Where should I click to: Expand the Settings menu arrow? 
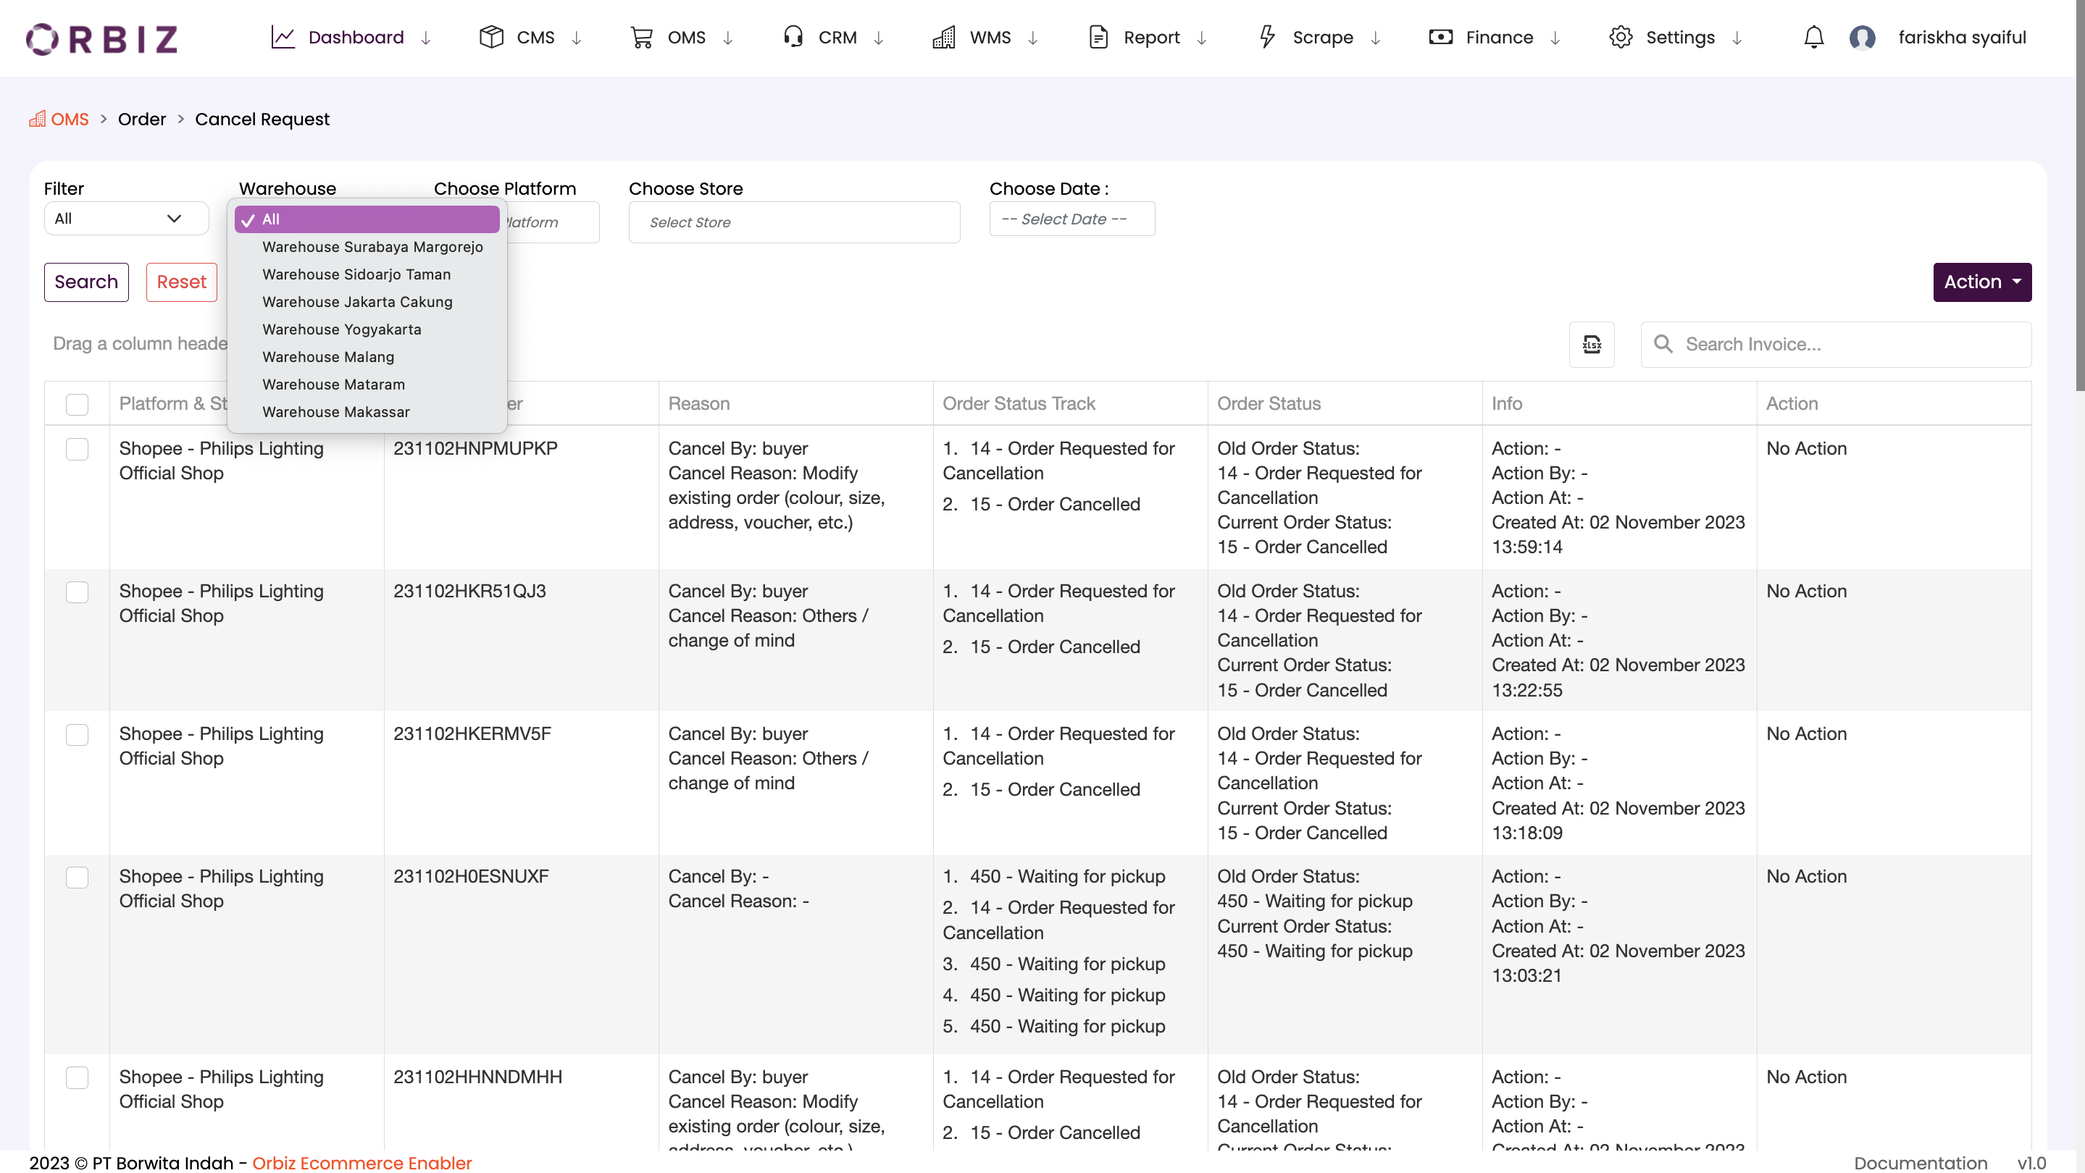point(1737,38)
